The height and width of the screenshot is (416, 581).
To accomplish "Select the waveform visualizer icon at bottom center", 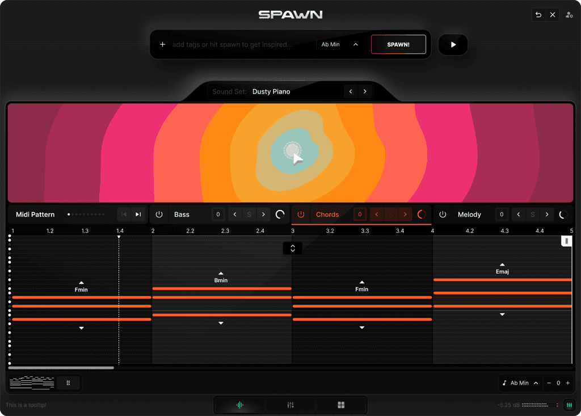I will 238,405.
